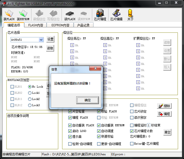The height and width of the screenshot is (159, 184).
Task: Toggle the BLB02 checkbox
Action: pyautogui.click(x=12, y=93)
